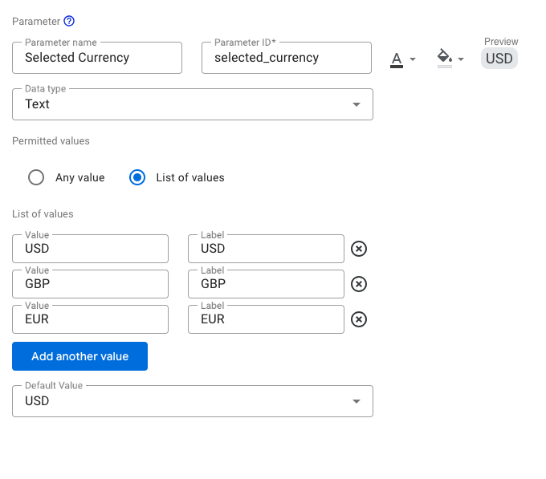Click the EUR Value input field
Image resolution: width=546 pixels, height=479 pixels.
tap(90, 319)
